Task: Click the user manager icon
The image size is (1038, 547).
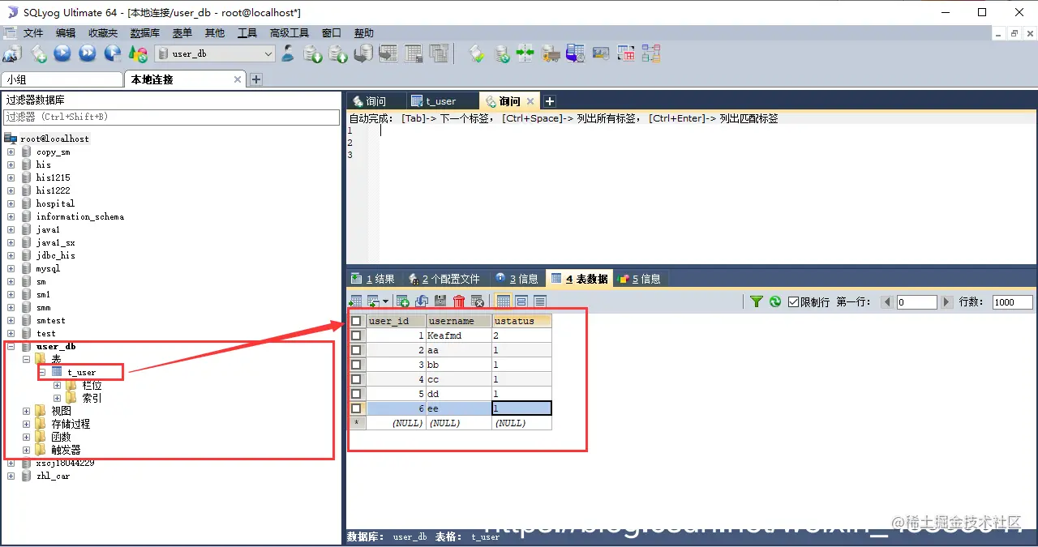Action: pyautogui.click(x=288, y=53)
